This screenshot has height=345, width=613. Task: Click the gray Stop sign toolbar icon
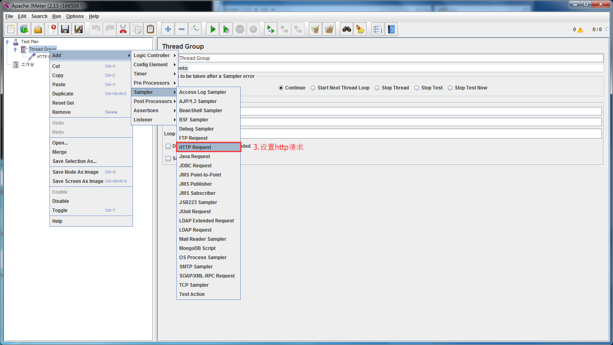[x=240, y=29]
